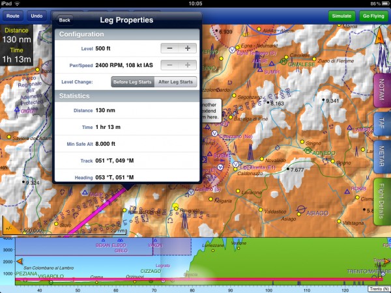Open the Flight Details side tab

[x=381, y=201]
